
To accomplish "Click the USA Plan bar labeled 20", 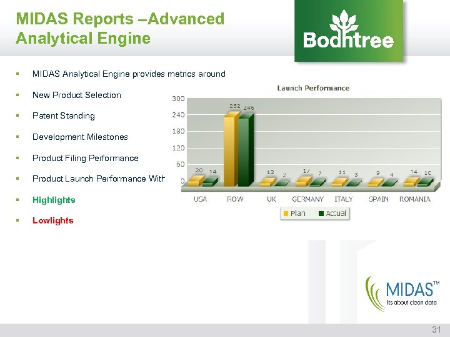I will 196,182.
